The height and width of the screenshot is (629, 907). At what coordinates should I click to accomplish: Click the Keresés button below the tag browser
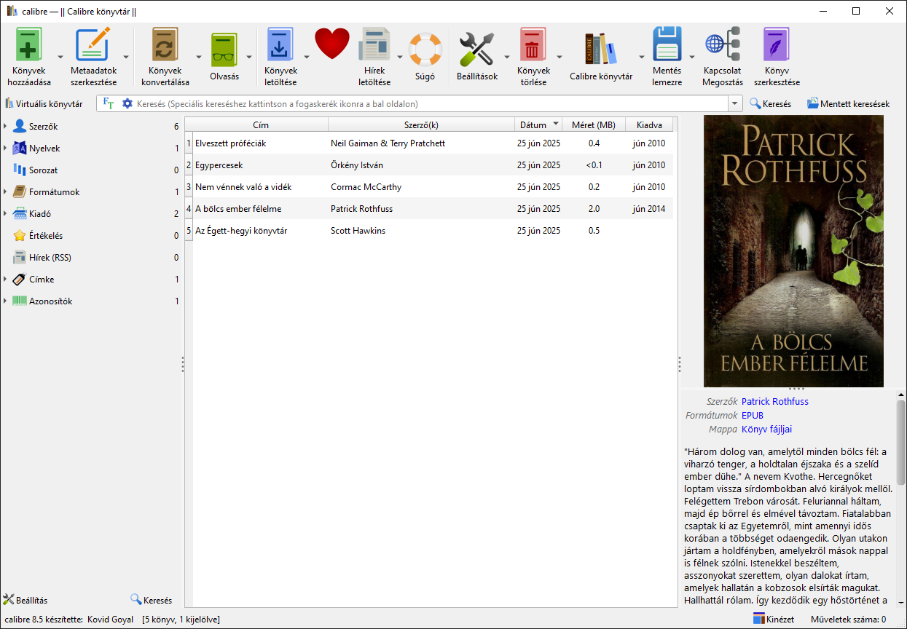coord(152,600)
